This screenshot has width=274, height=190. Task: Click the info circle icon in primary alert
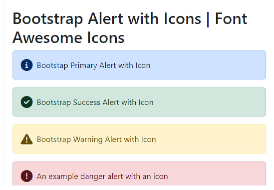(x=27, y=65)
